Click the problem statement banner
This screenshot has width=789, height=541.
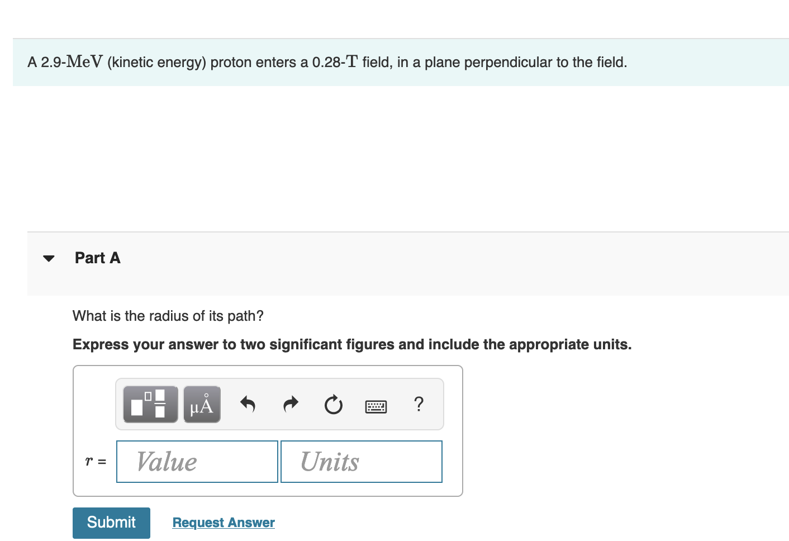[327, 61]
